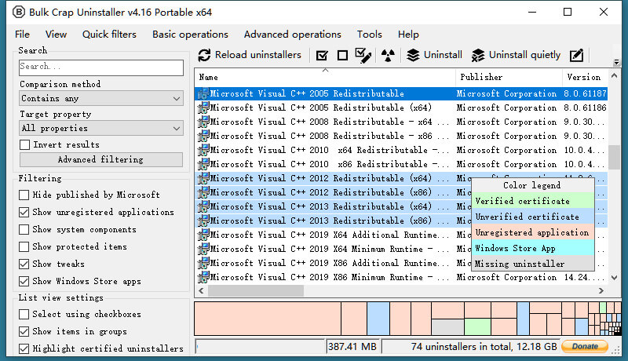Click the horizontal scroll left arrow
The height and width of the screenshot is (361, 628).
pos(202,291)
